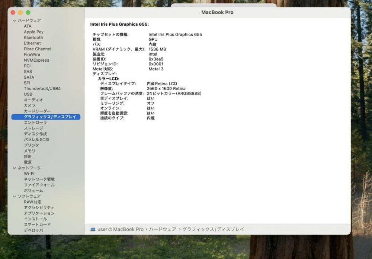Select プリンタ in the sidebar

[31, 145]
